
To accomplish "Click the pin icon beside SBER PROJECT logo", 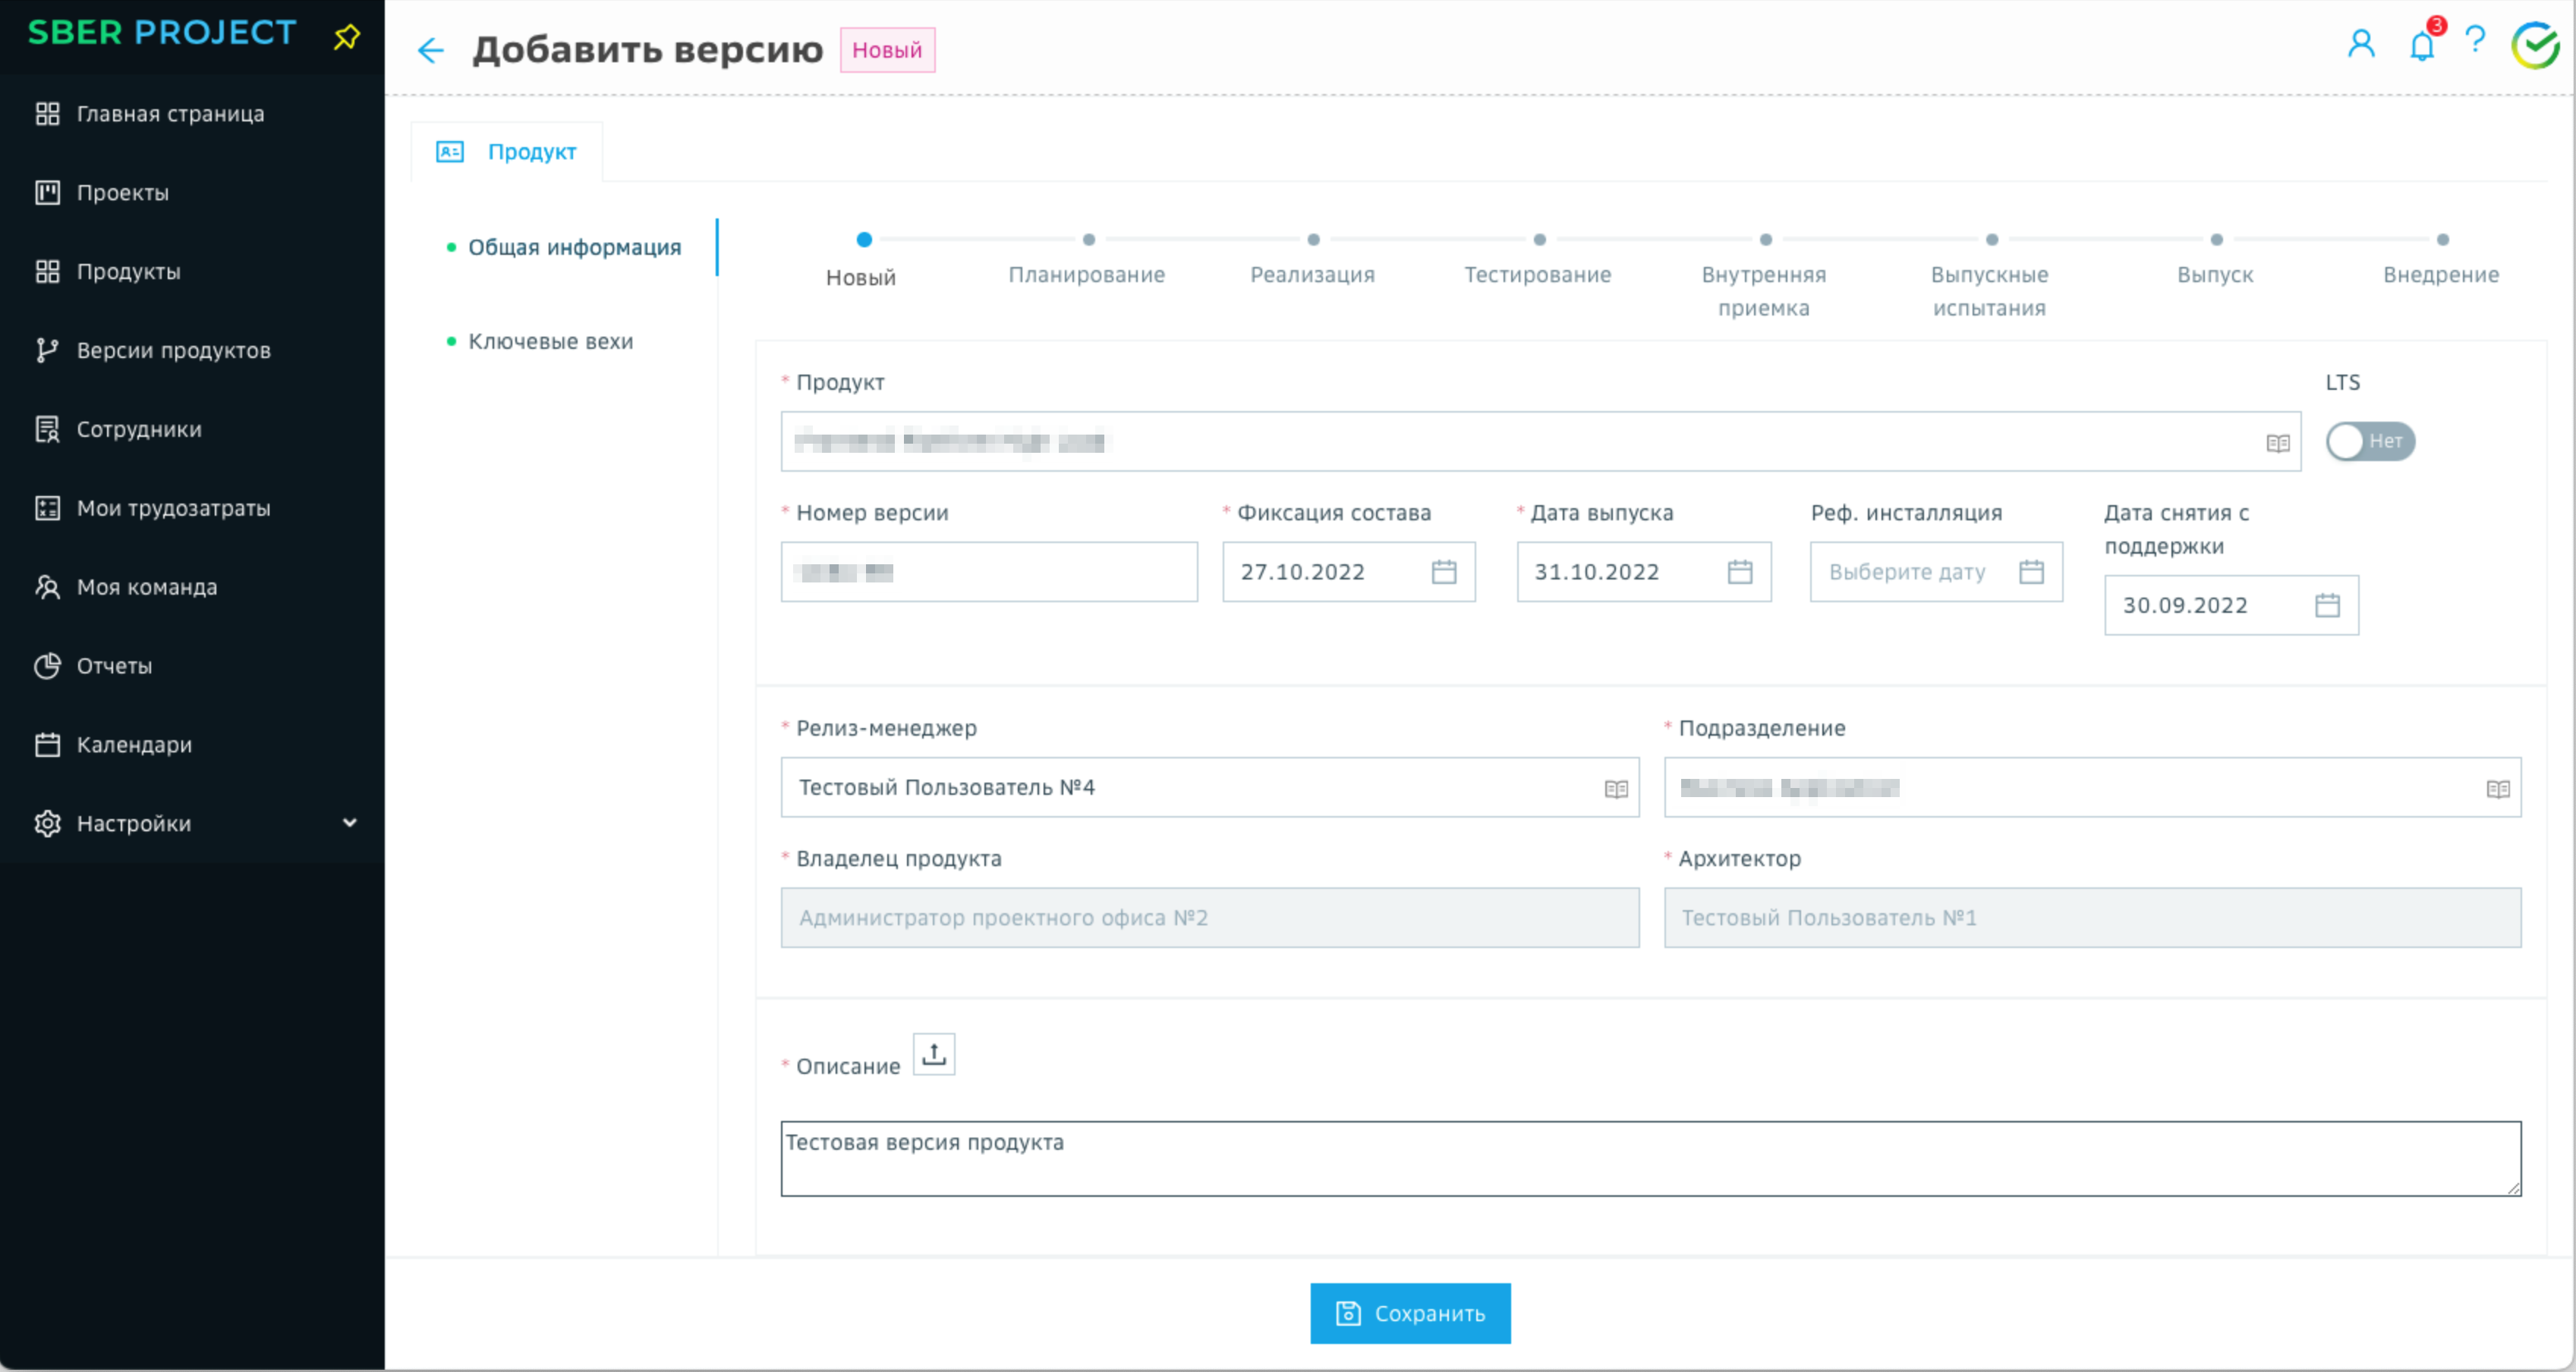I will click(x=346, y=37).
